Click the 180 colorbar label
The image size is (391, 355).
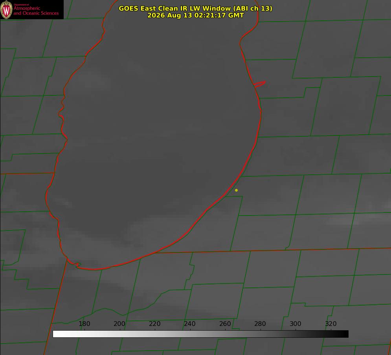[84, 324]
